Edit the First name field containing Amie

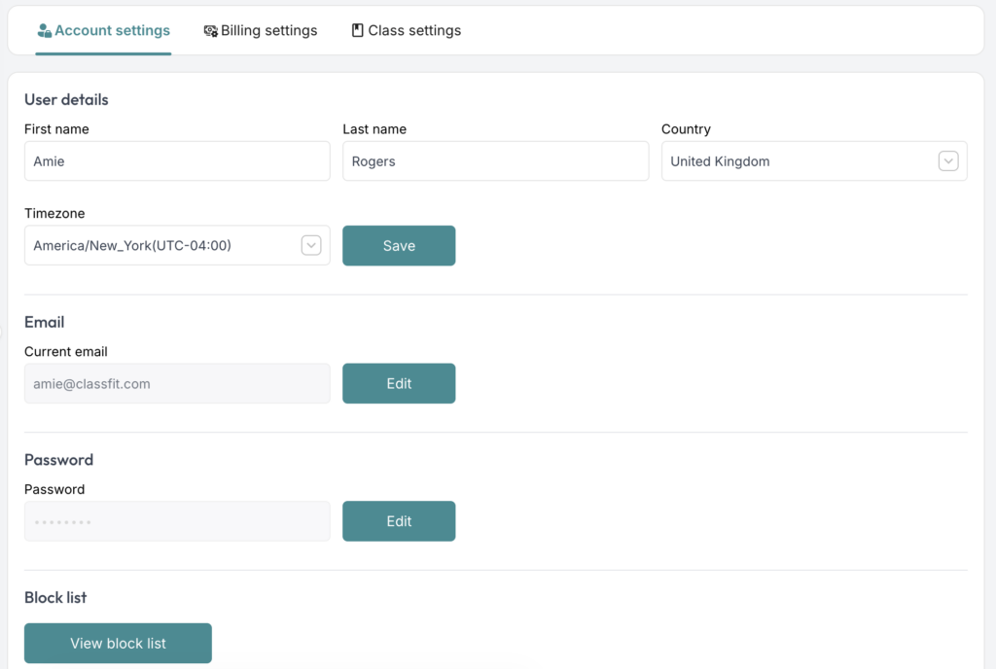point(177,161)
